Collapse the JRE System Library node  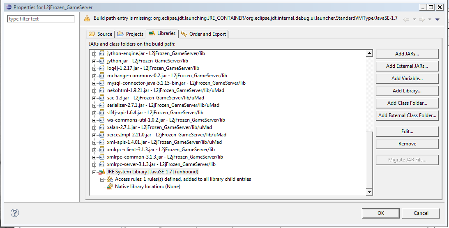point(94,172)
